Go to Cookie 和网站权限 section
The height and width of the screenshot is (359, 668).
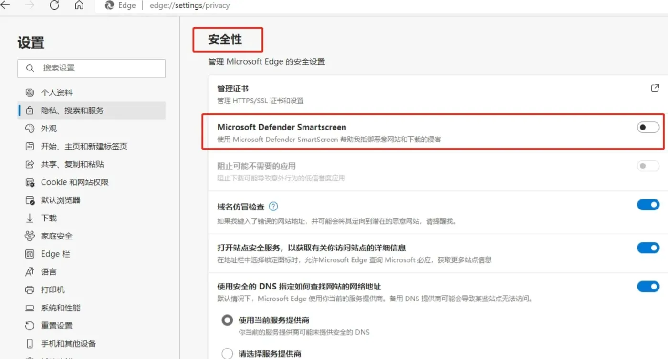[x=92, y=182]
